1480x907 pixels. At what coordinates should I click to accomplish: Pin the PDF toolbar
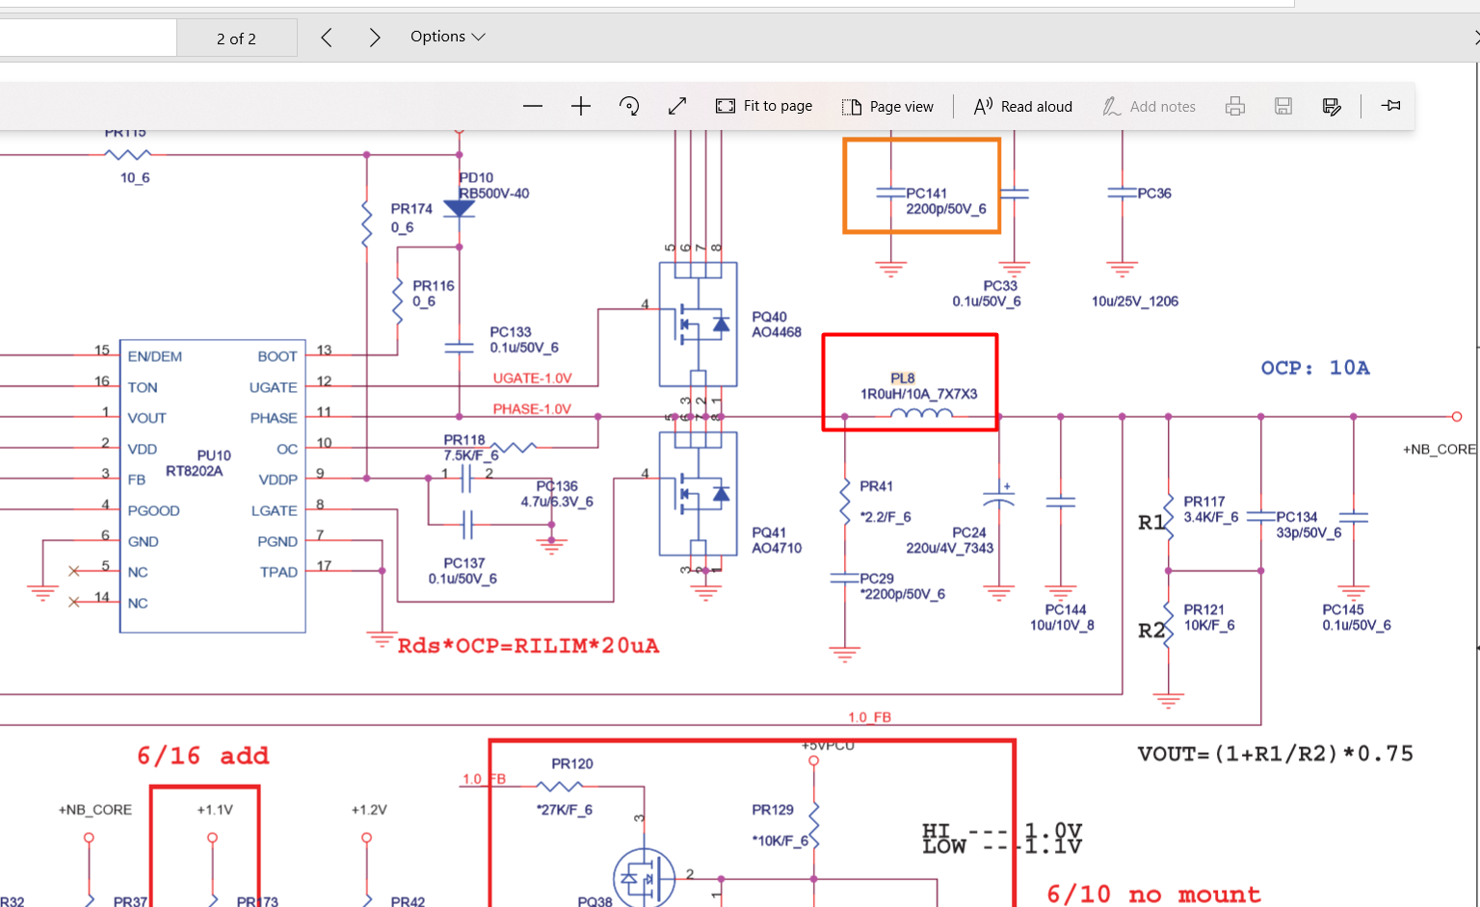point(1390,106)
